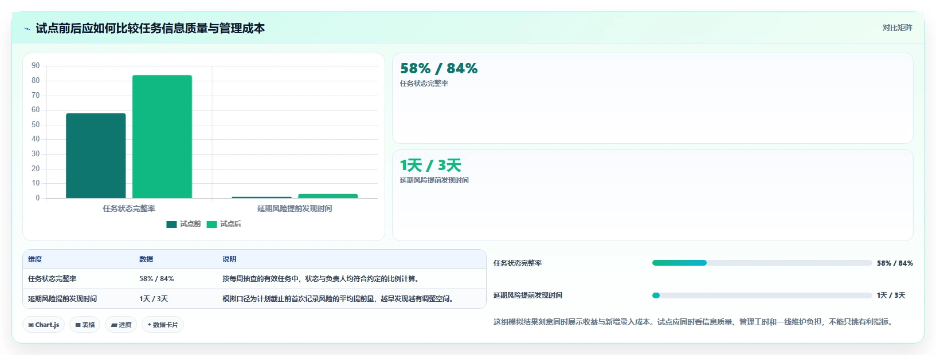
Task: Click the icon beside the page title
Action: coord(27,29)
